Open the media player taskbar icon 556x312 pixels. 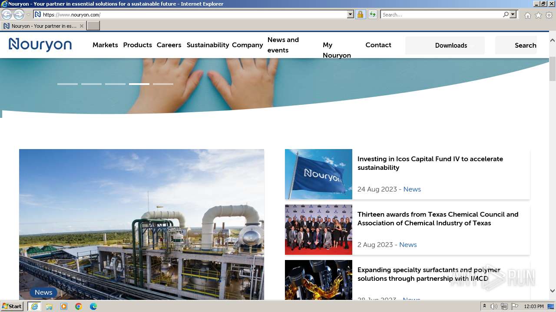(64, 306)
